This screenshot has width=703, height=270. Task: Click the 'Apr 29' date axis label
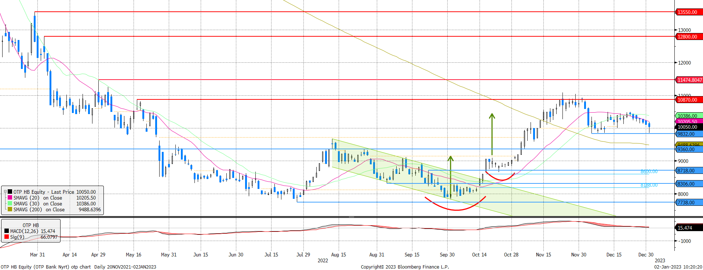98,255
